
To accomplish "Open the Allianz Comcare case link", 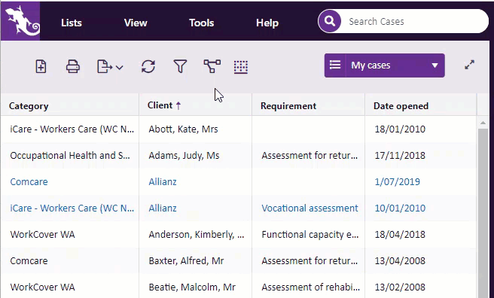I will (x=163, y=182).
